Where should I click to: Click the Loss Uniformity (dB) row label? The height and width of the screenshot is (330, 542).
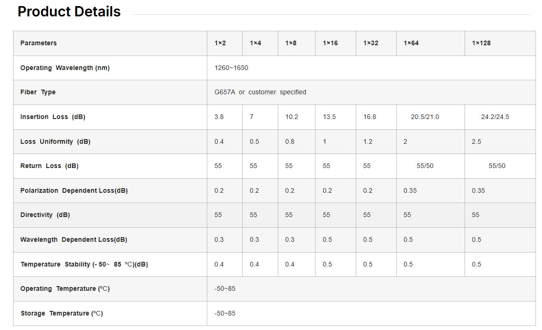point(55,141)
